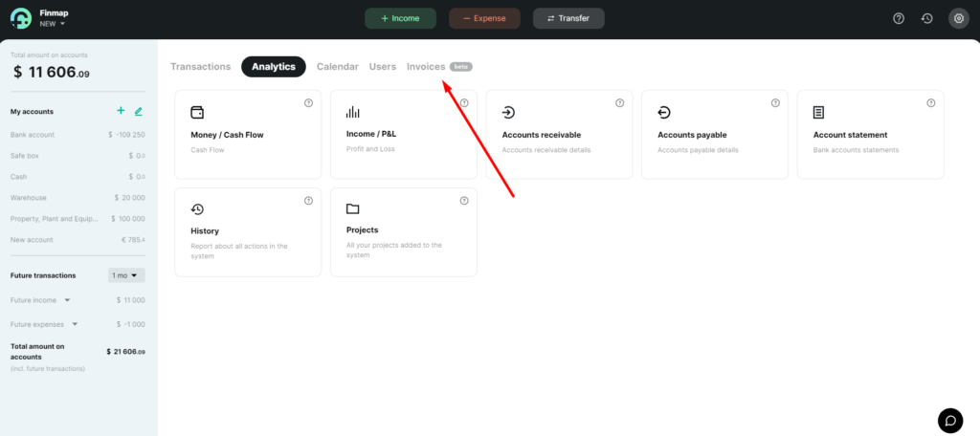Select the Safe box account
The image size is (980, 436).
(78, 156)
